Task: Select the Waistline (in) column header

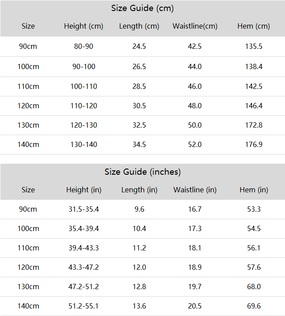Action: pyautogui.click(x=195, y=190)
